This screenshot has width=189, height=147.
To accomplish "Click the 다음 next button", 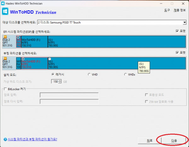I will pos(174,141).
